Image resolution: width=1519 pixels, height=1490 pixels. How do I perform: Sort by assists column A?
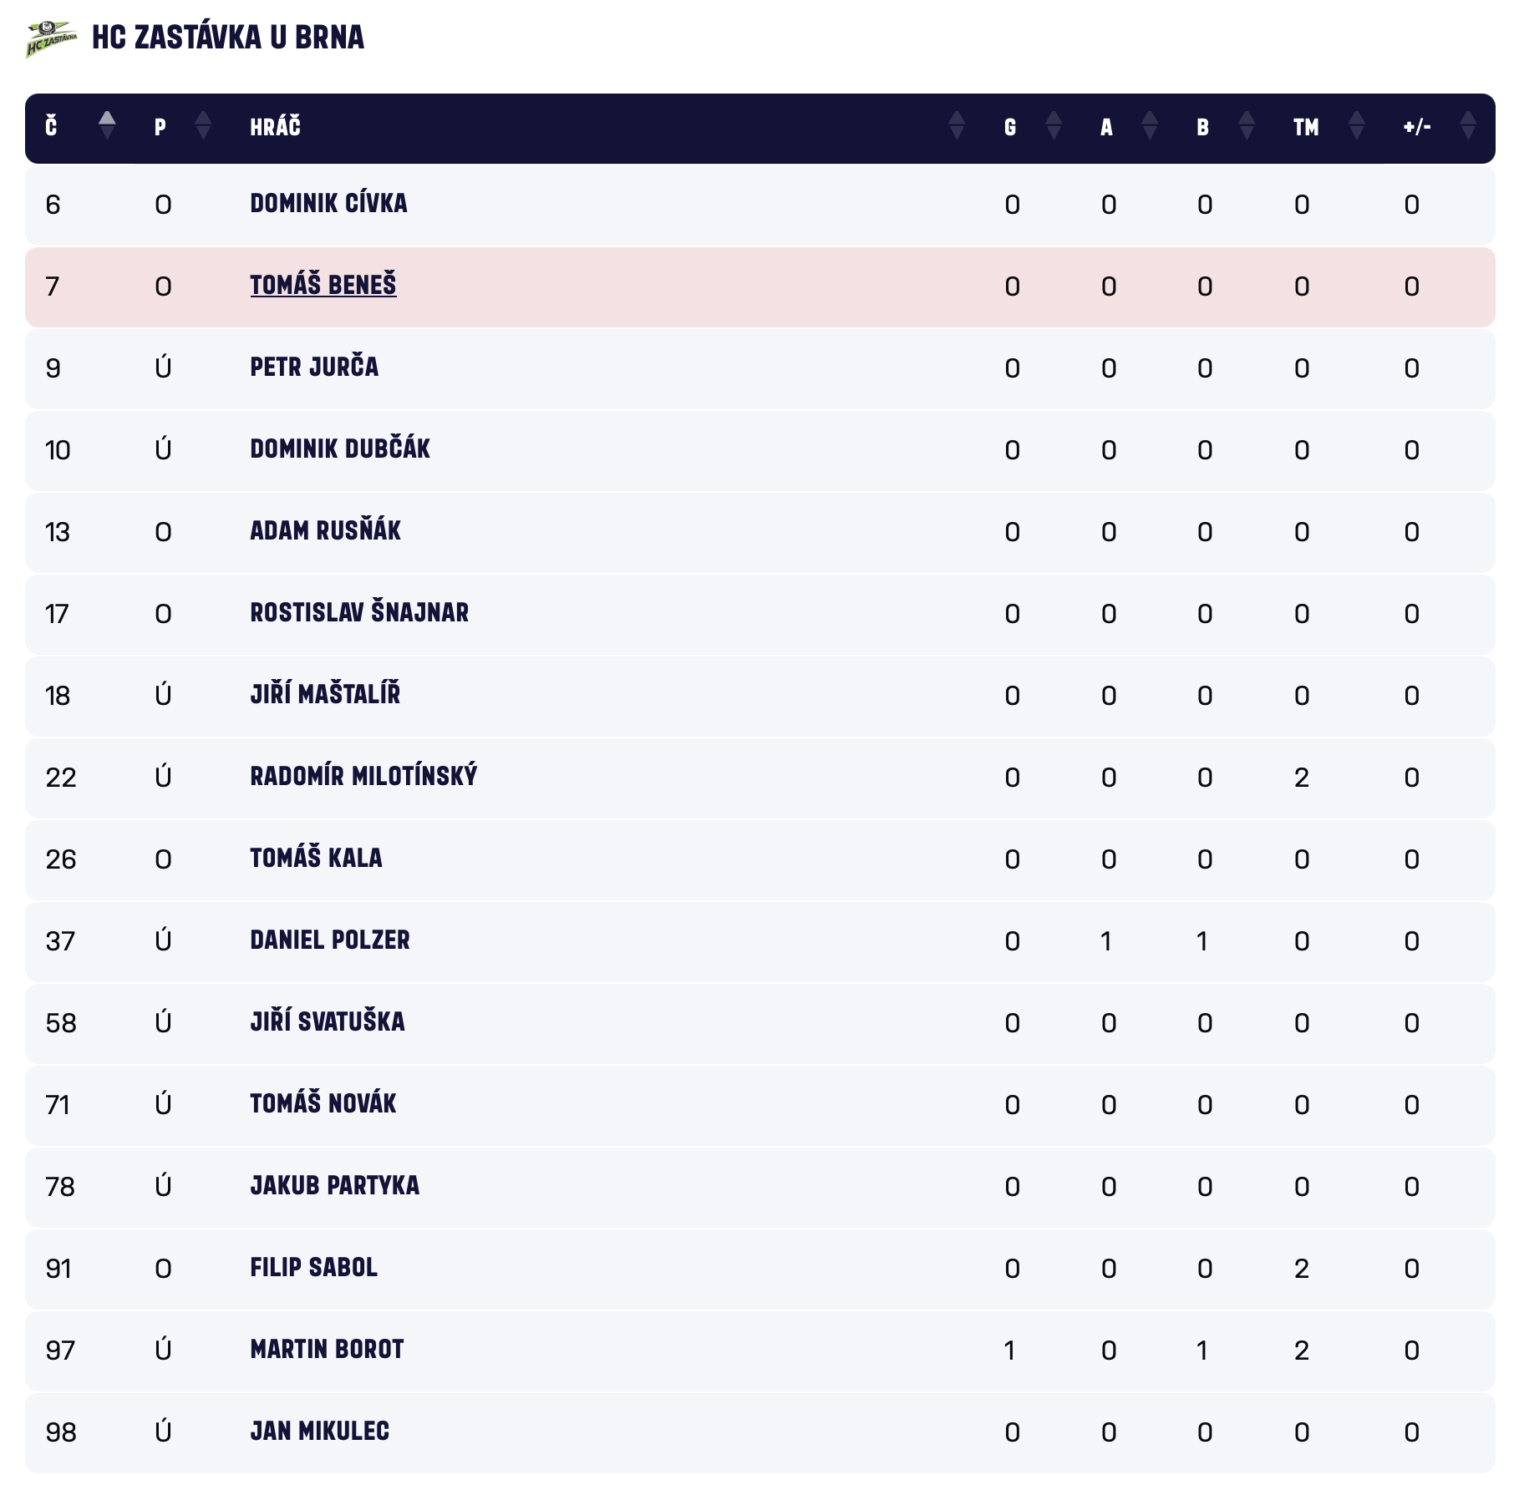(x=1150, y=126)
